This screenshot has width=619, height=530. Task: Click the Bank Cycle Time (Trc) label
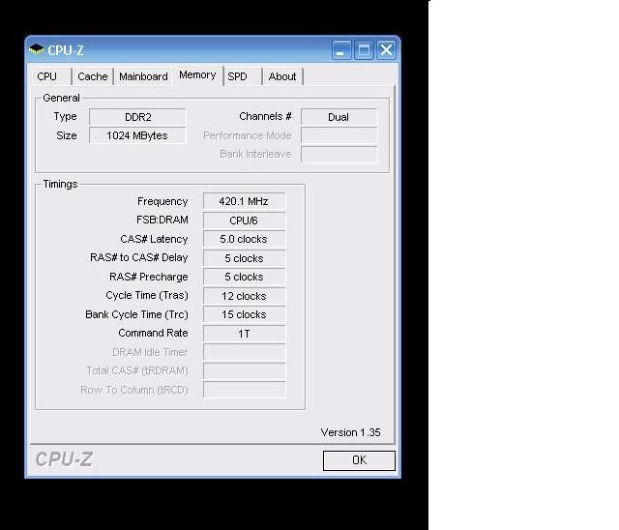pyautogui.click(x=136, y=314)
